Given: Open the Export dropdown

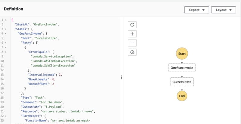Looking at the screenshot, I should pos(197,10).
